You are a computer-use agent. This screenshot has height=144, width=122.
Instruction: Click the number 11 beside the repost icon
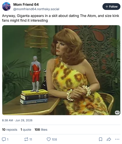point(31,140)
